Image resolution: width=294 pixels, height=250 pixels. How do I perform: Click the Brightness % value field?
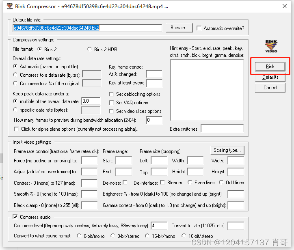[236, 194]
